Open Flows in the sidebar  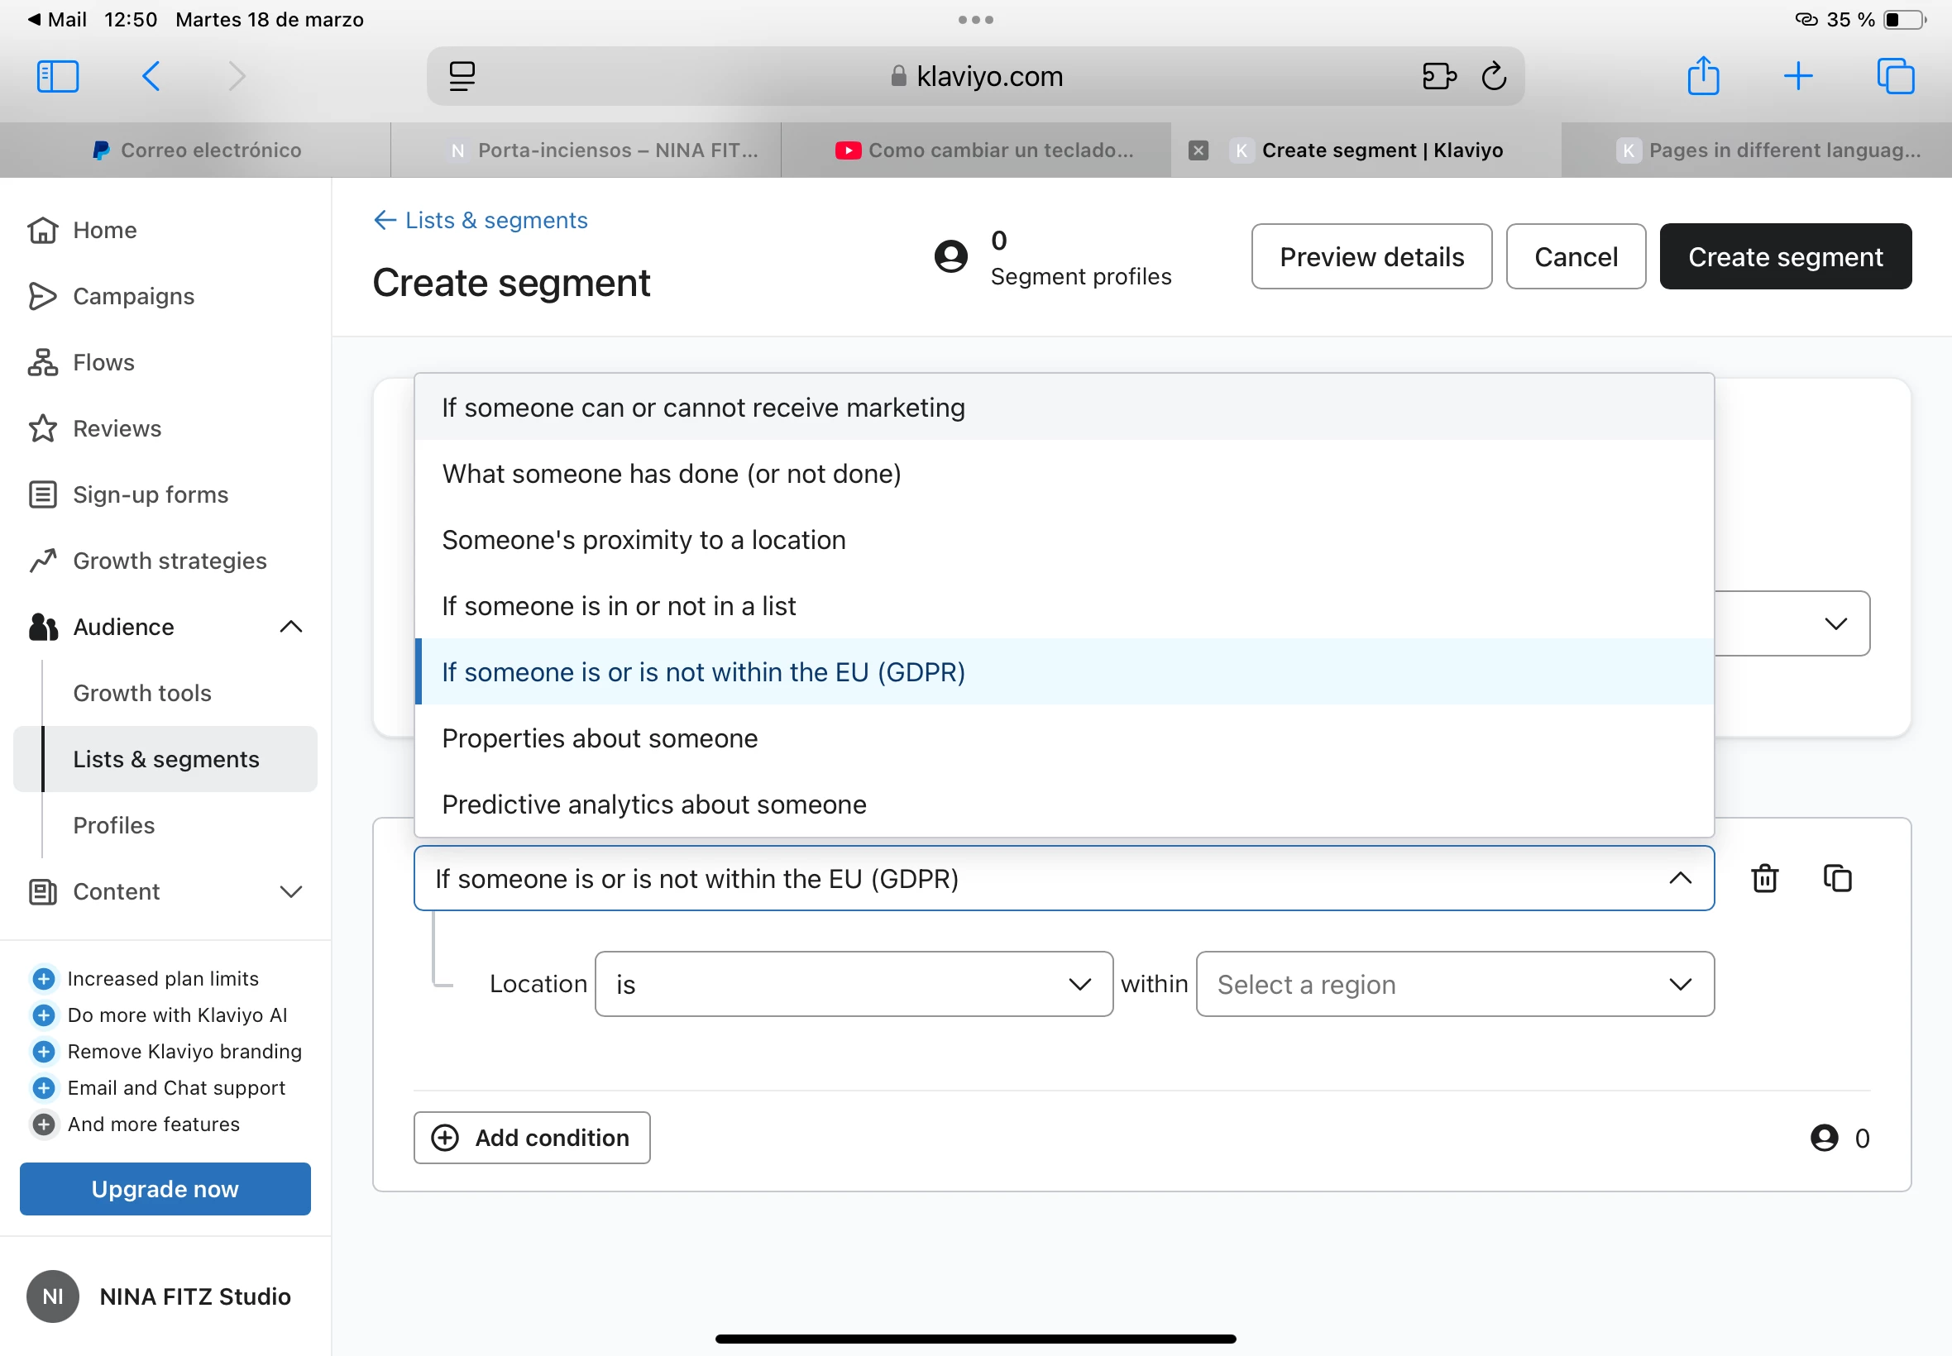tap(81, 363)
